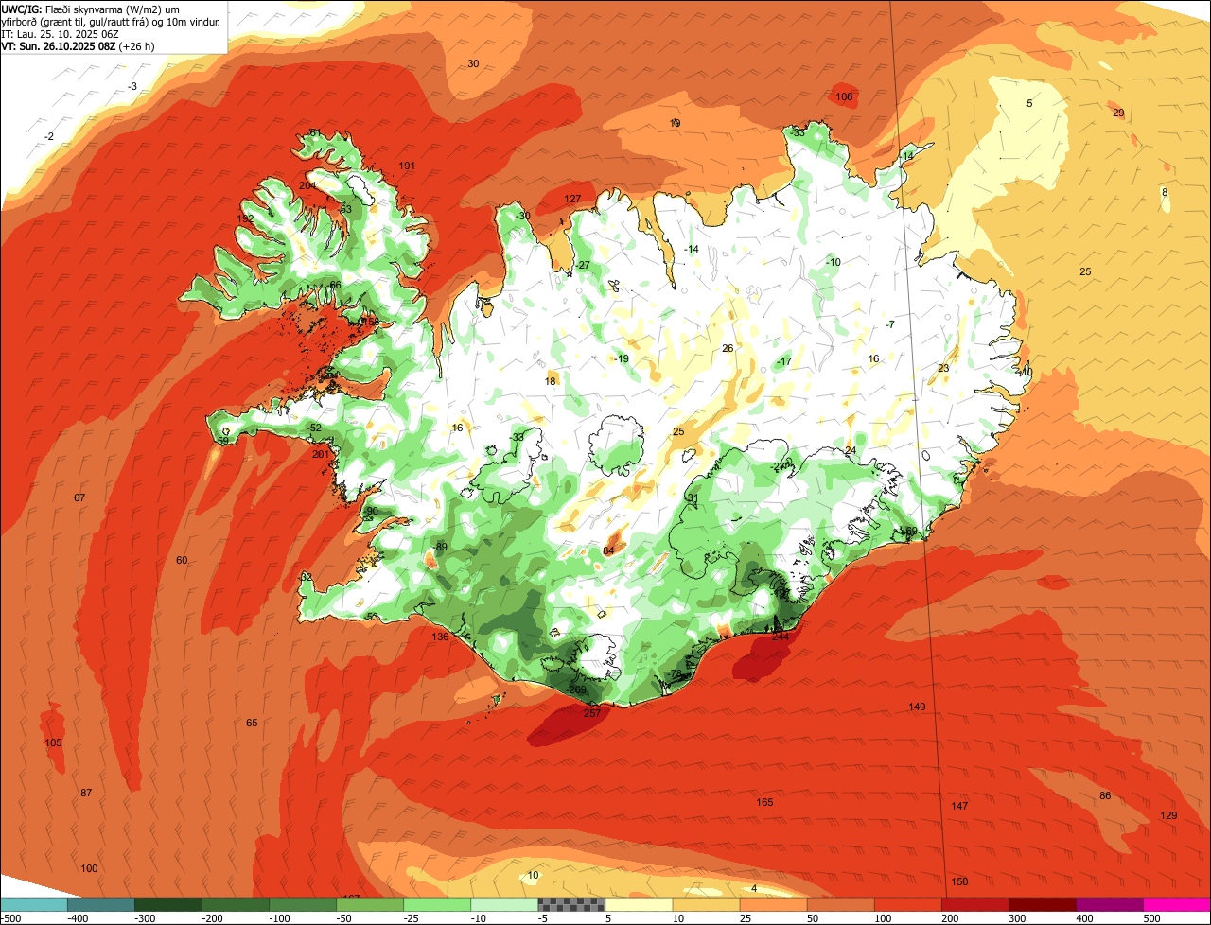1211x925 pixels.
Task: Click the map value 269 on south coast
Action: (x=578, y=689)
